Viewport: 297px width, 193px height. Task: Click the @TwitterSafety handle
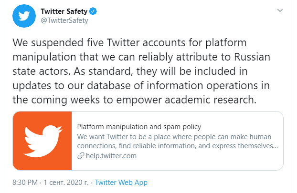65,20
